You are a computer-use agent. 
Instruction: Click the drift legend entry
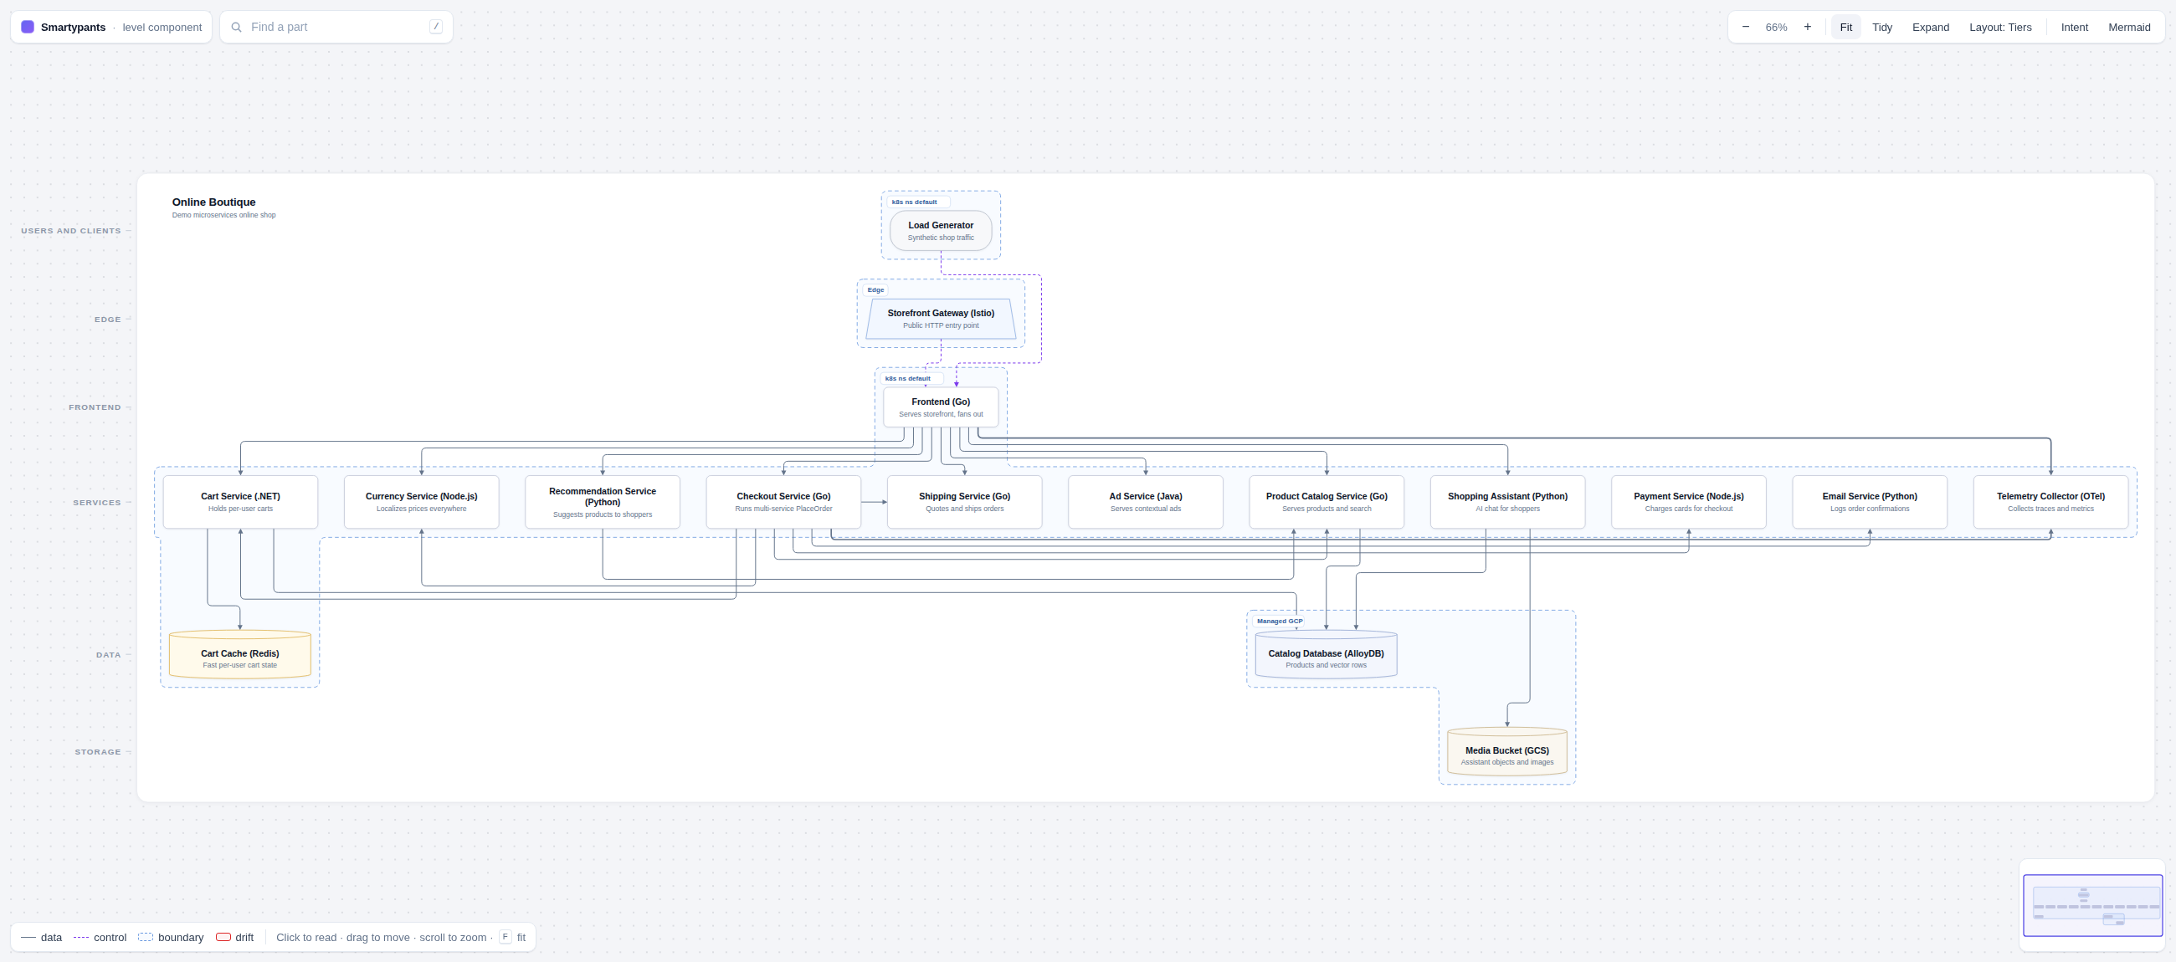point(234,937)
